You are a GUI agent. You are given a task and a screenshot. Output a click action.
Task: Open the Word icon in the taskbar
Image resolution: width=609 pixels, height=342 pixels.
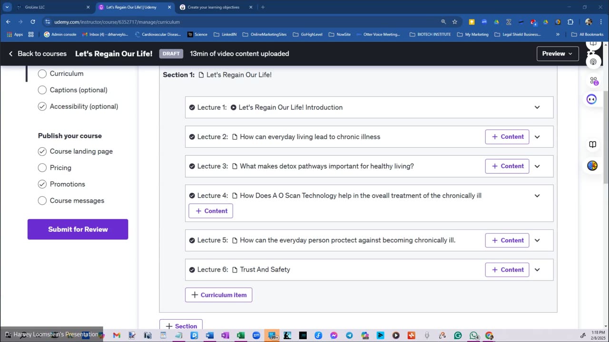tap(209, 335)
